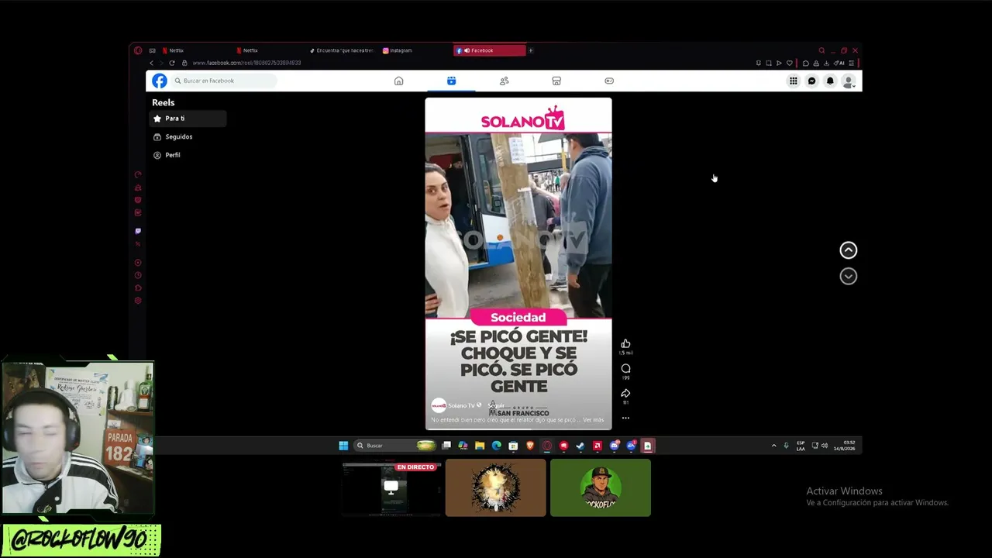992x558 pixels.
Task: Open the Opera GX logo menu
Action: click(x=138, y=50)
